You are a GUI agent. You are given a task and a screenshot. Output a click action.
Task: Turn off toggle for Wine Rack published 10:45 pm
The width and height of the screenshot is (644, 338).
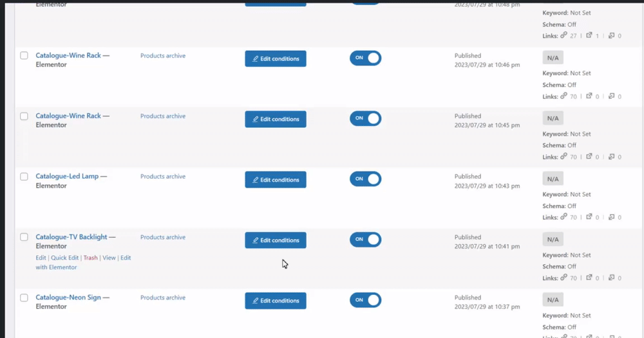pyautogui.click(x=366, y=118)
